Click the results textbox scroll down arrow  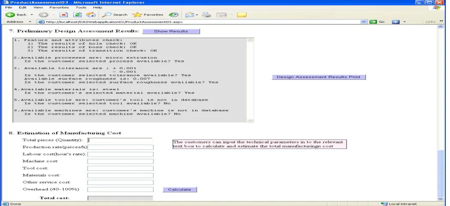point(250,121)
